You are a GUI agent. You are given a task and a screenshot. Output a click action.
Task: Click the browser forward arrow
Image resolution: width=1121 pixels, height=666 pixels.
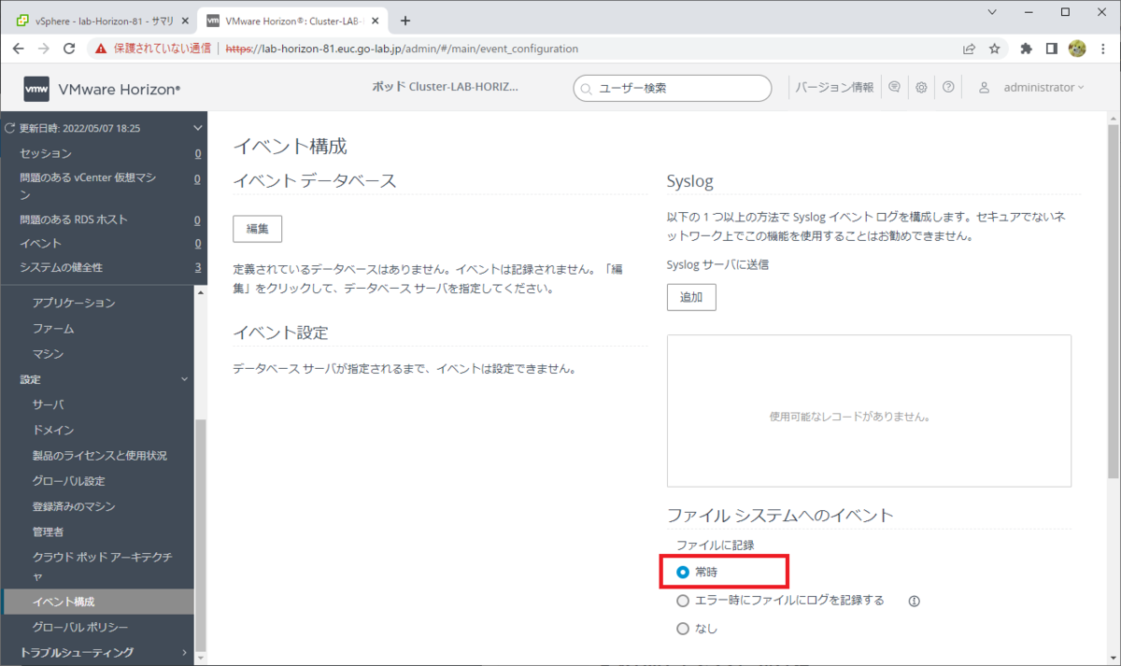click(44, 49)
